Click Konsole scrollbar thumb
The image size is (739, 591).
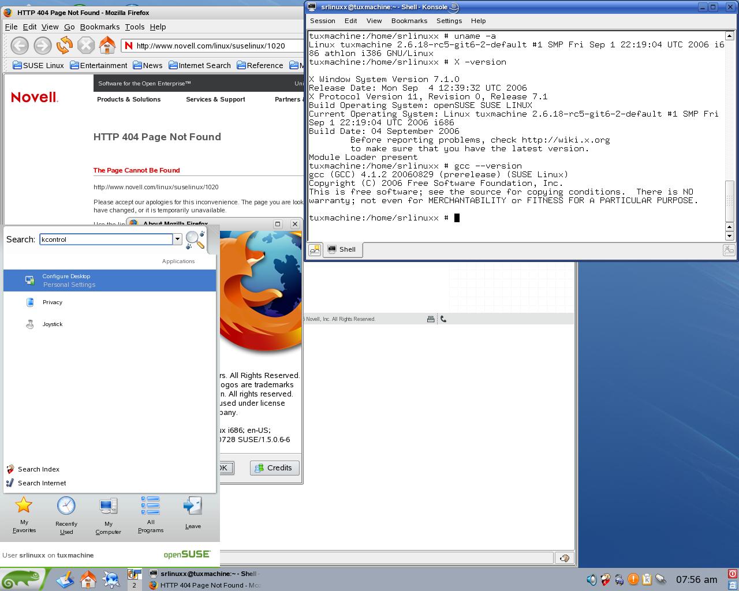729,200
